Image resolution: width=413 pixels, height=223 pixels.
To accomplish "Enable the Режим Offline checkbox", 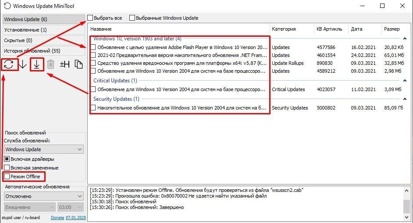I will click(7, 177).
